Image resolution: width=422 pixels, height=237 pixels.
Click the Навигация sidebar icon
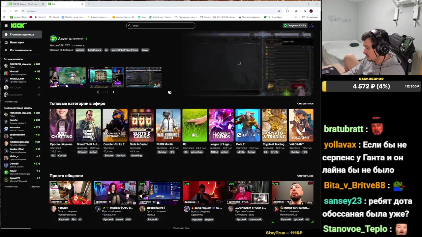click(6, 42)
